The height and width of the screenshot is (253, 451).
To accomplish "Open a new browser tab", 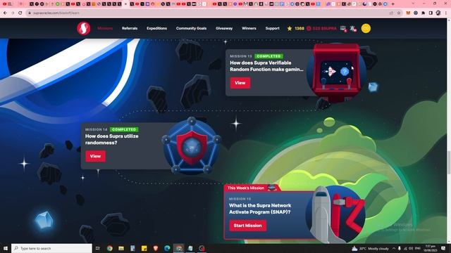I will pos(393,4).
